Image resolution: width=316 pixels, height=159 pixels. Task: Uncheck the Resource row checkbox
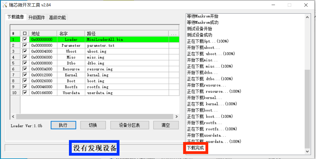tap(25, 69)
